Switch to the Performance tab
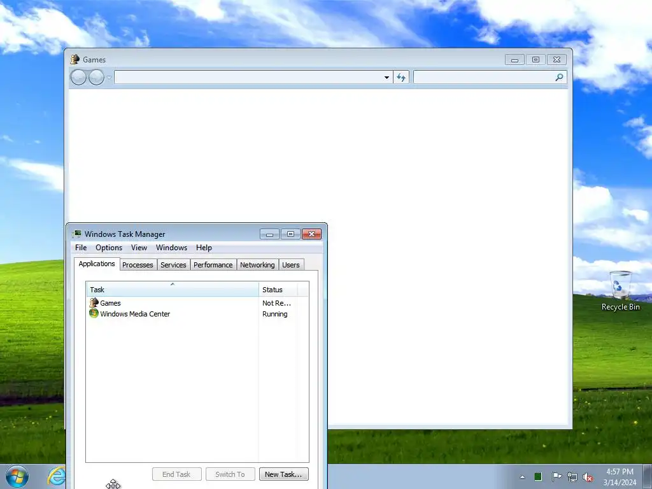652x489 pixels. tap(213, 265)
